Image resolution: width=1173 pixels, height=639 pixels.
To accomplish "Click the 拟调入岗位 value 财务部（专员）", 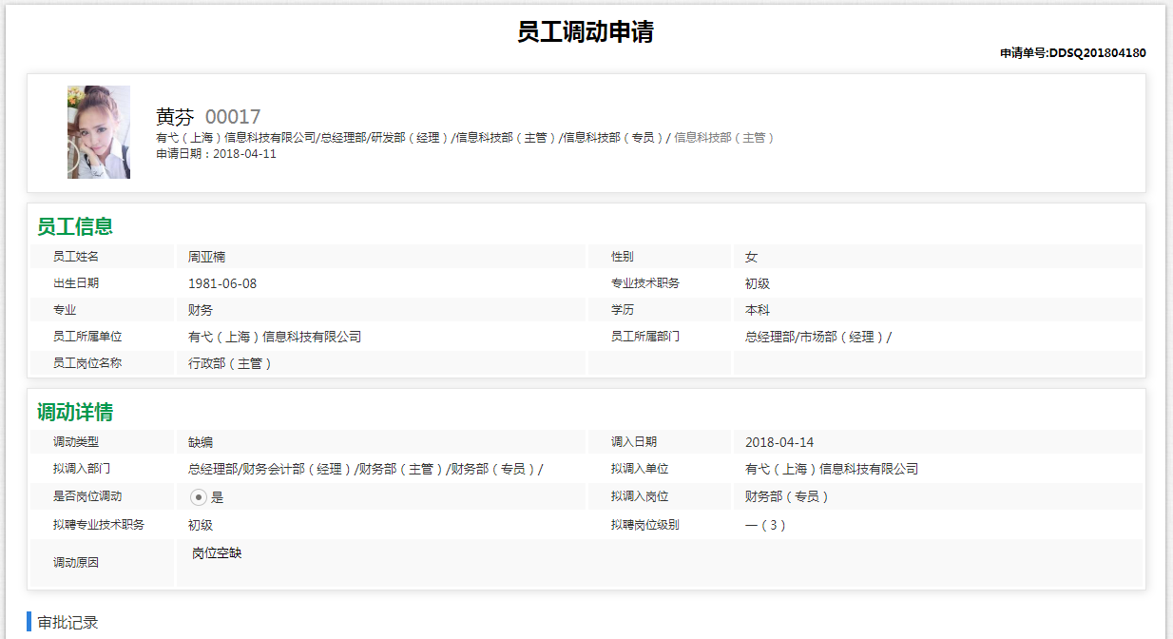I will click(787, 496).
